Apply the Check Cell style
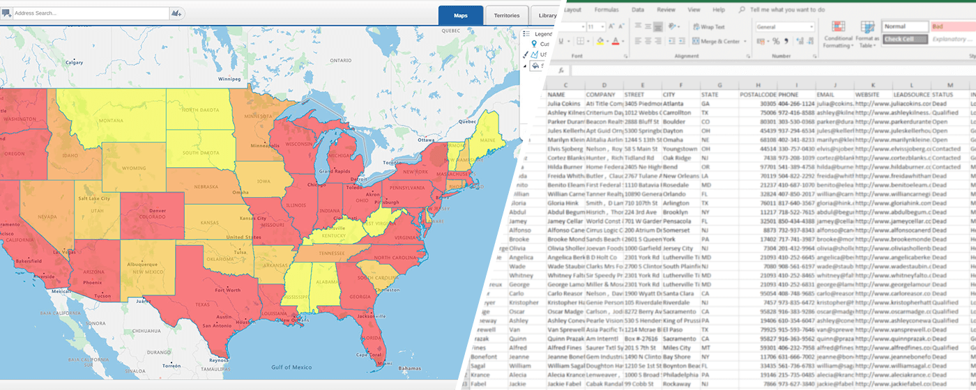 [905, 39]
